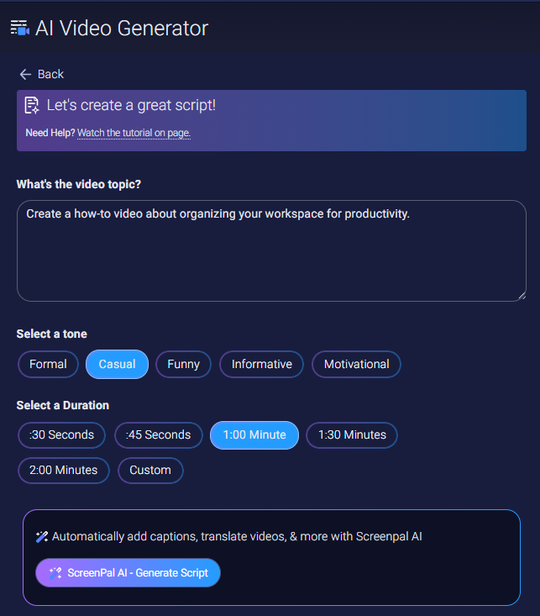Open the Watch the tutorial link
This screenshot has height=616, width=540.
[x=134, y=133]
